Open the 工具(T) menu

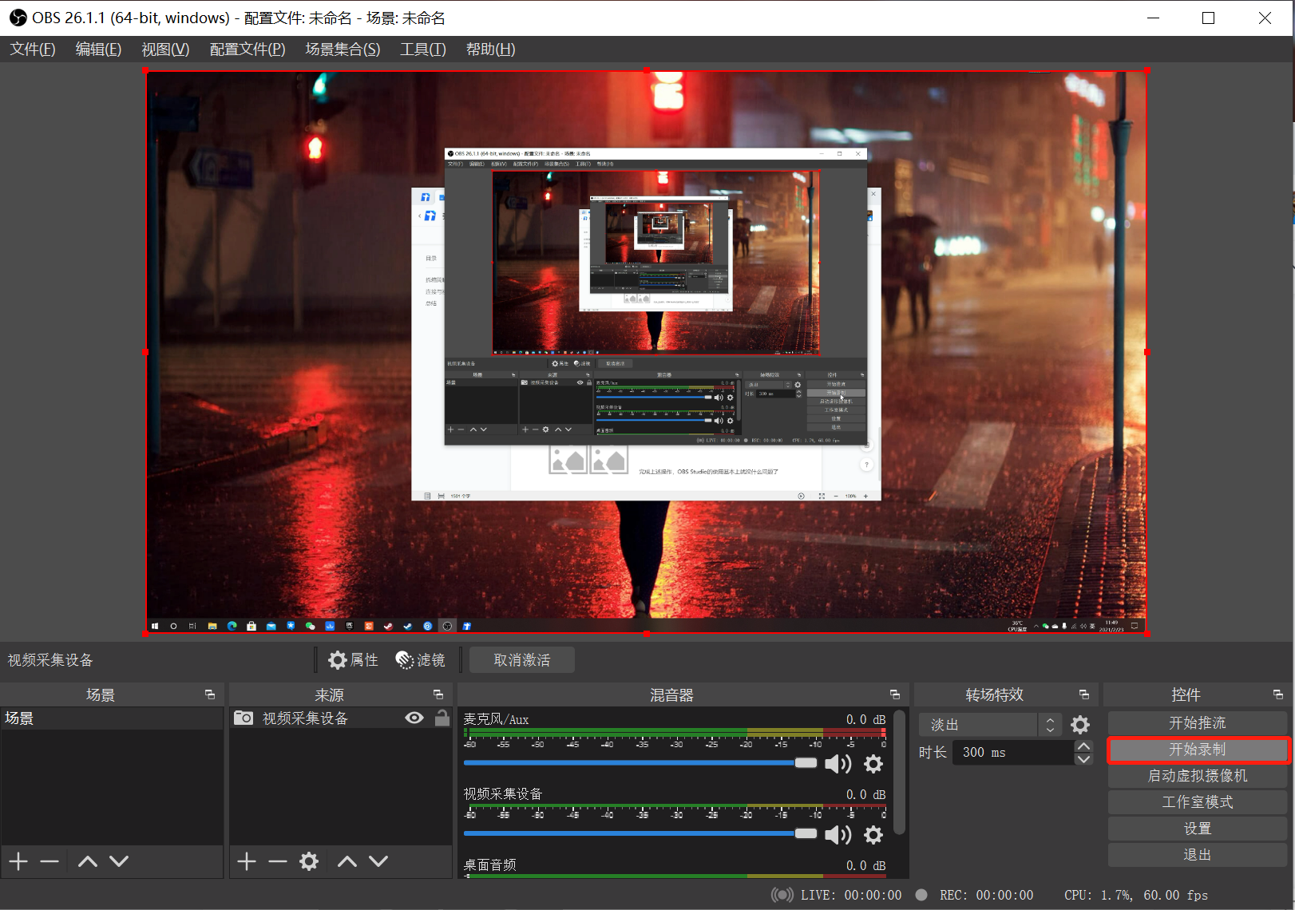423,49
